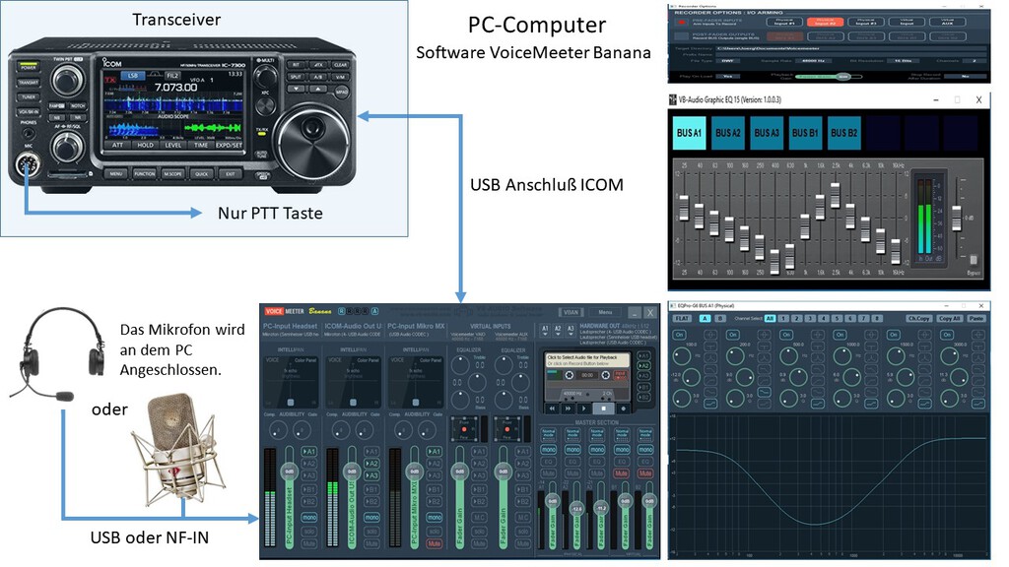The image size is (1009, 567).
Task: Switch to BUS A2 tab in Graphic EQ
Action: (x=728, y=133)
